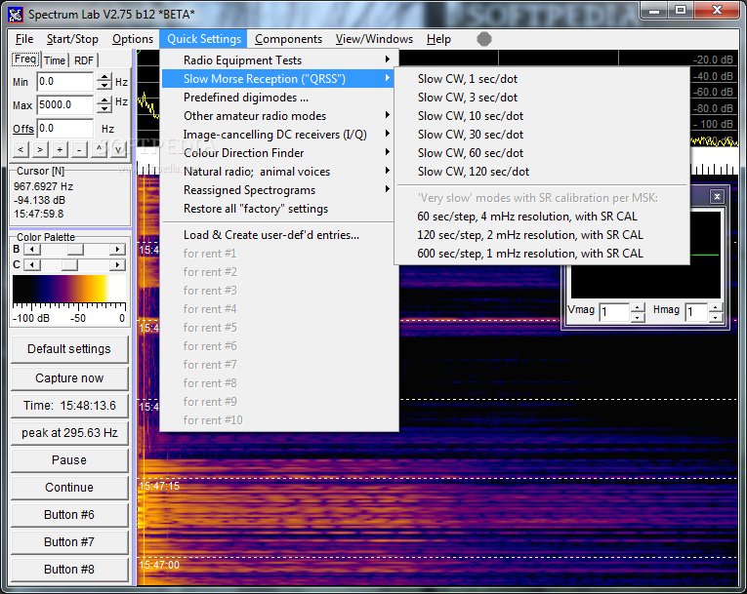Select Slow CW, 1 sec/dot
Viewport: 747px width, 594px height.
[542, 79]
